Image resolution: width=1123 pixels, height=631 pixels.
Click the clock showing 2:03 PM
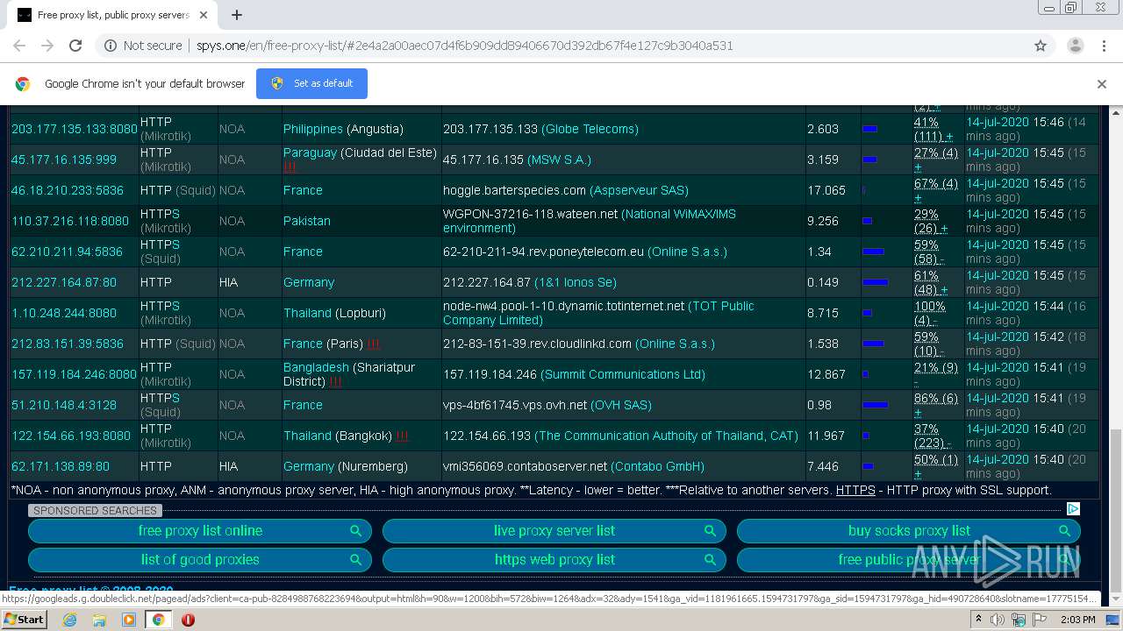[1078, 620]
